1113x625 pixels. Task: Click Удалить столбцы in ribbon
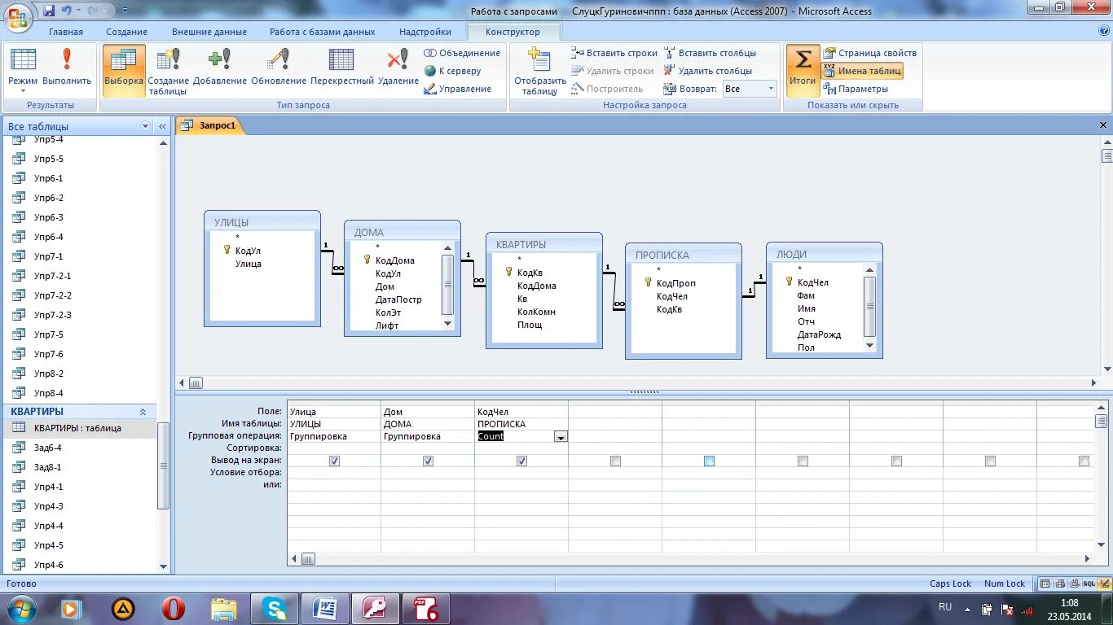pos(708,71)
